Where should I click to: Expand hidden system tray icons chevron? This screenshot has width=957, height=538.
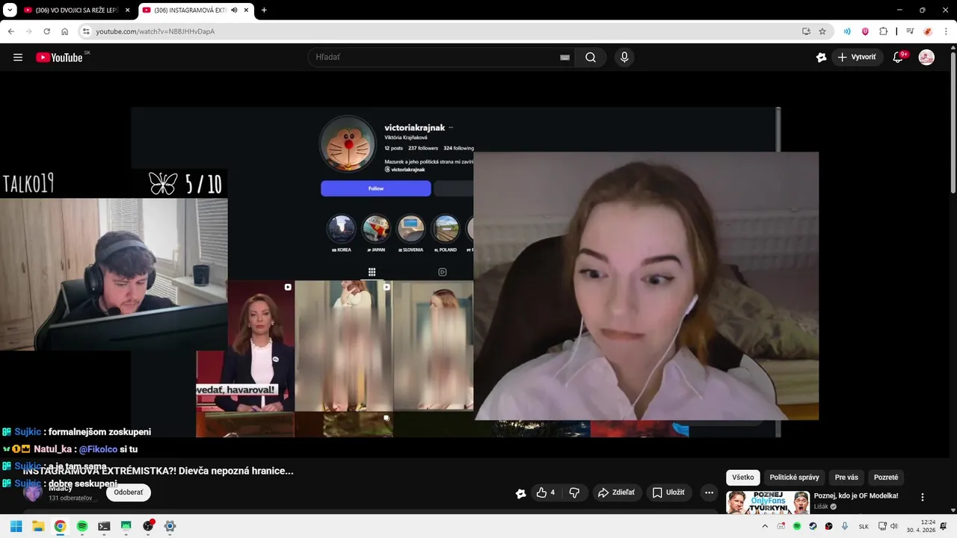tap(764, 526)
